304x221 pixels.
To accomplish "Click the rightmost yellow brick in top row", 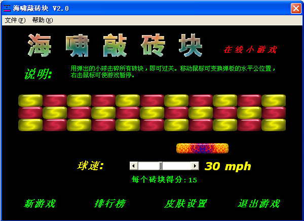I will [274, 101].
